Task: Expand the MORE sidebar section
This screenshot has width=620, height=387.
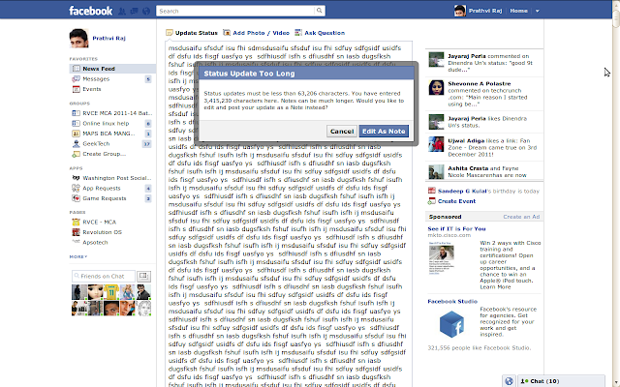Action: click(78, 256)
